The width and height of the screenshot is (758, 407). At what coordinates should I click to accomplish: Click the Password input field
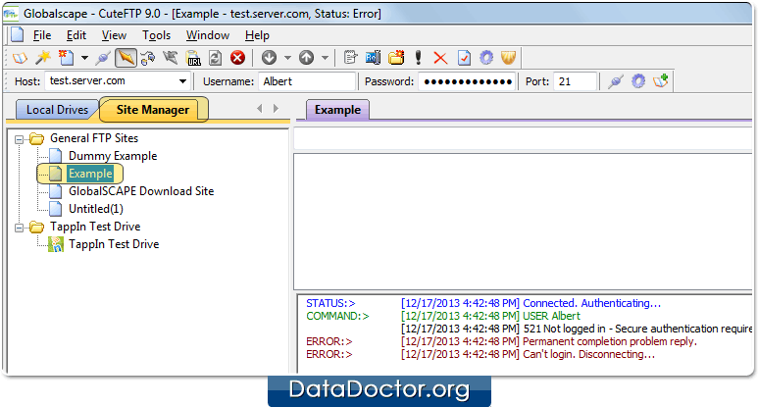467,81
